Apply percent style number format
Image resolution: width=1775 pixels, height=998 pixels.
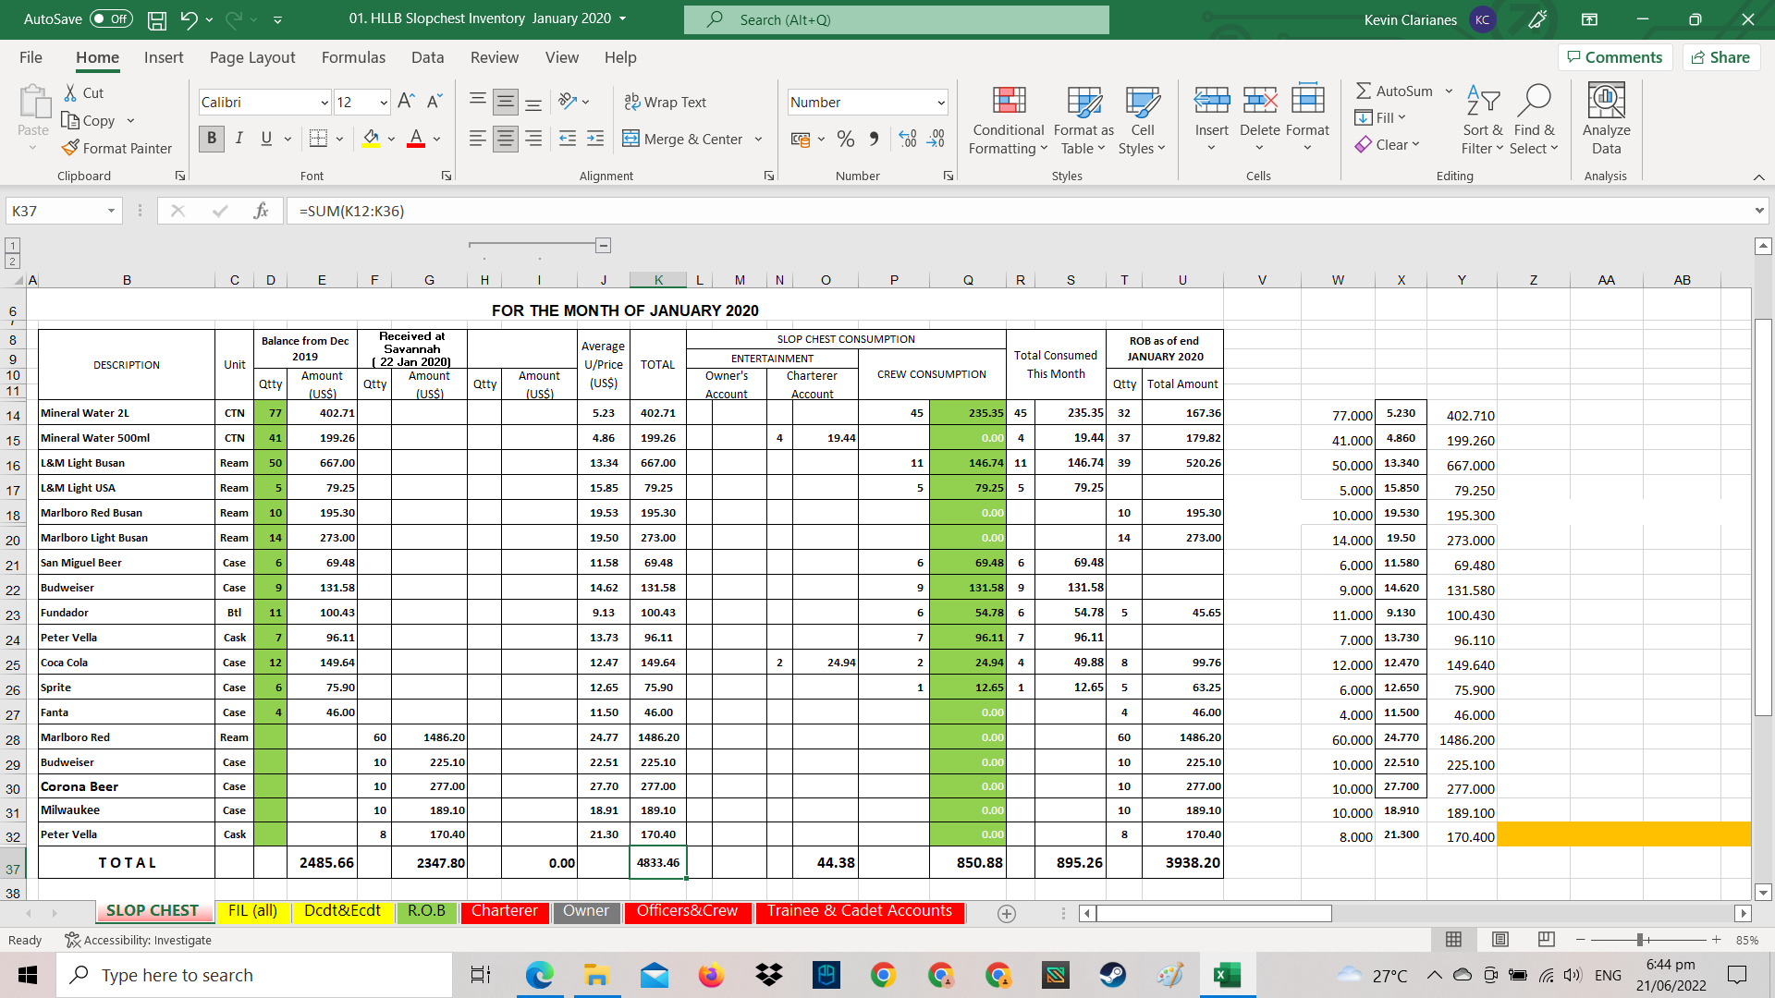(x=845, y=139)
